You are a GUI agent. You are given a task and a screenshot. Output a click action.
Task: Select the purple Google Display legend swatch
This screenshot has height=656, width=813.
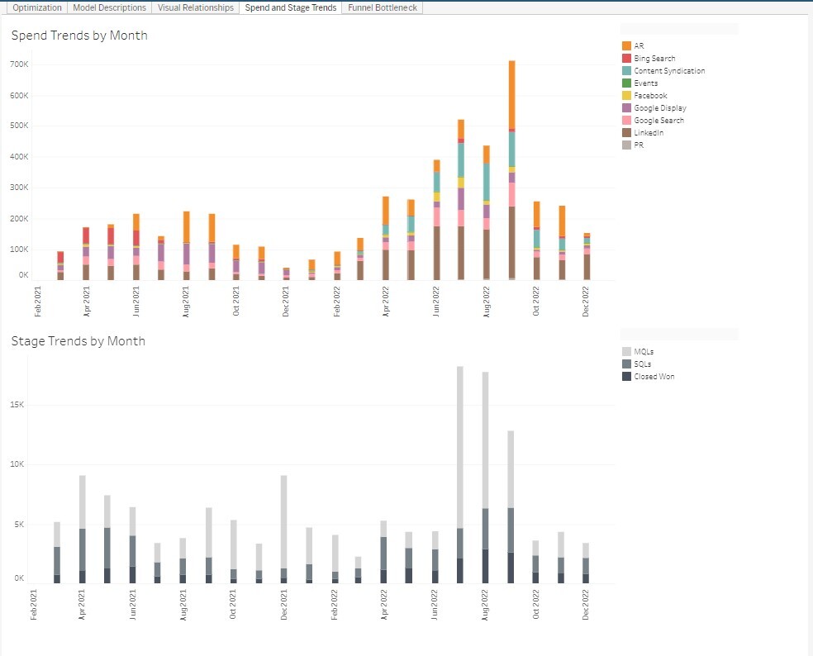pyautogui.click(x=626, y=108)
